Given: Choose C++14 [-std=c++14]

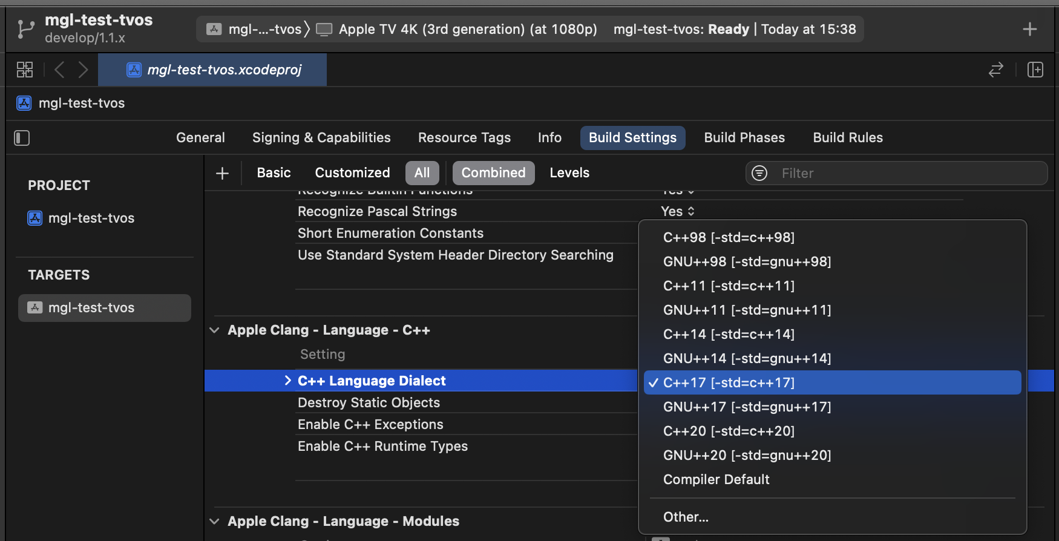Looking at the screenshot, I should (x=832, y=334).
